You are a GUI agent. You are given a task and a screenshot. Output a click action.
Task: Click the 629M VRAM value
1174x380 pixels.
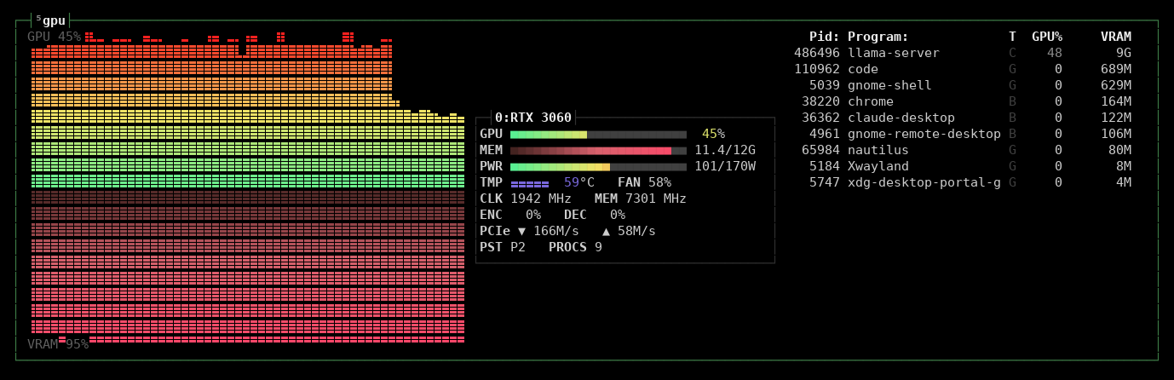(1116, 85)
